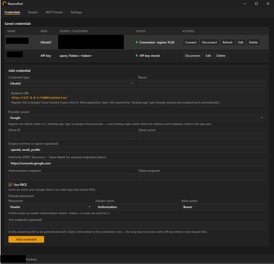Click the Token endpoint field
Image resolution: width=274 pixels, height=264 pixels.
coord(202,177)
